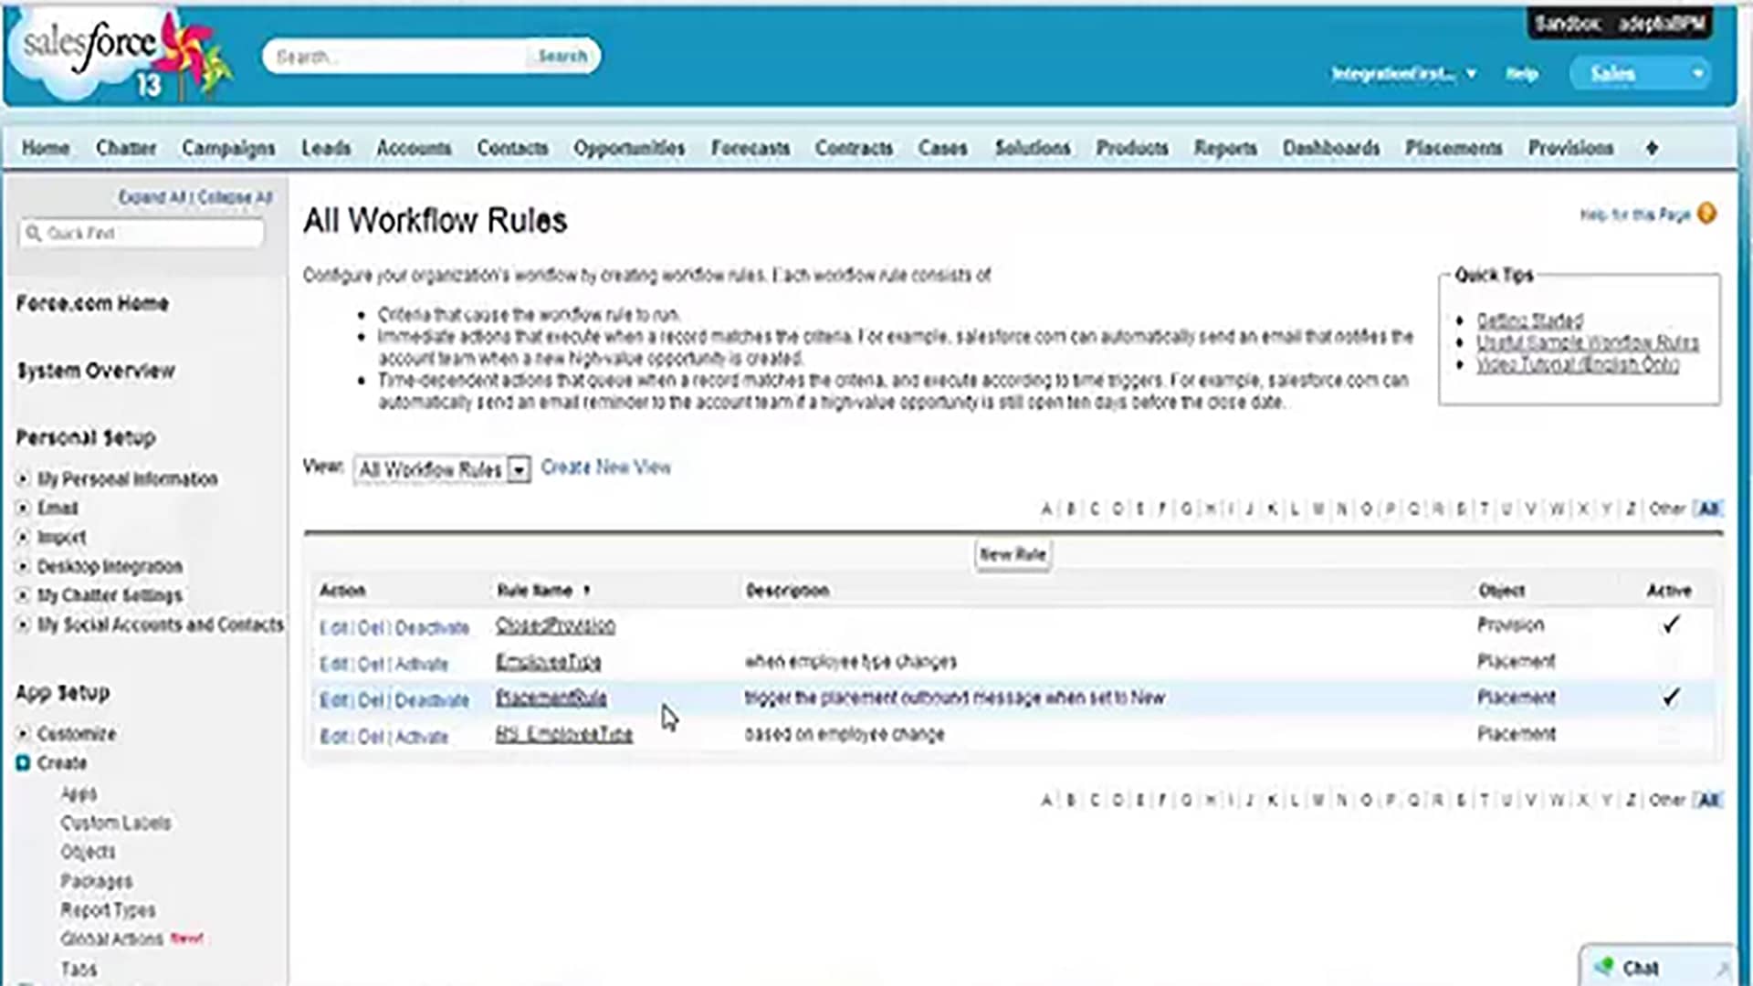
Task: Open the Sales app menu dropdown
Action: coord(1697,74)
